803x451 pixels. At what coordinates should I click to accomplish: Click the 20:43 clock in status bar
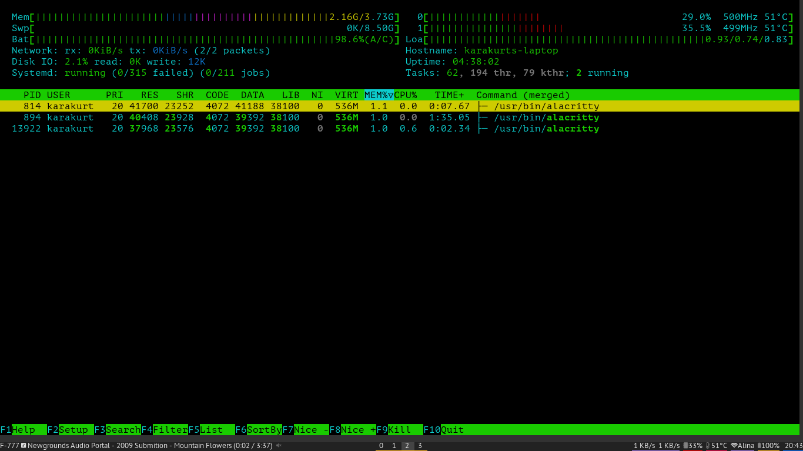793,446
